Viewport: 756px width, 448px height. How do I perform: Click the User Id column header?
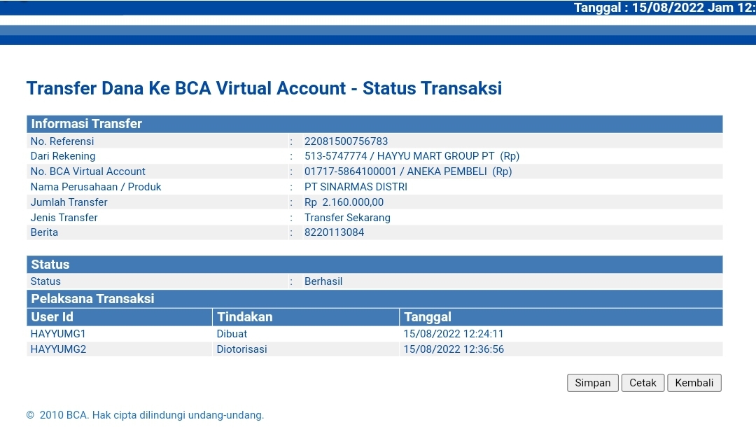(52, 317)
